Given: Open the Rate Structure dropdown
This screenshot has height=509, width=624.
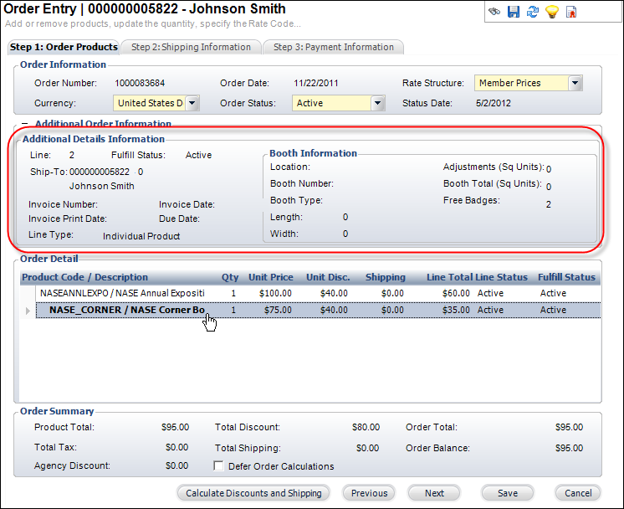Looking at the screenshot, I should (x=575, y=83).
